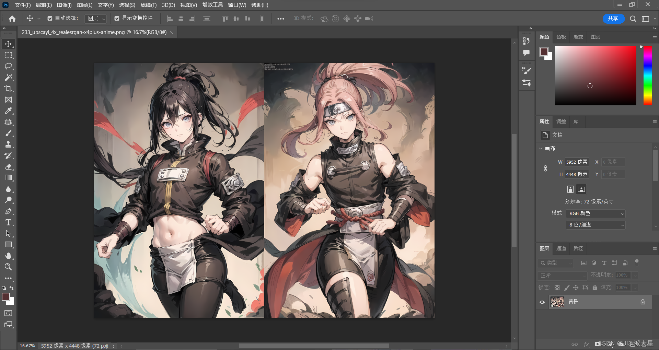Toggle layer filtering switch in Layers panel

coord(637,262)
